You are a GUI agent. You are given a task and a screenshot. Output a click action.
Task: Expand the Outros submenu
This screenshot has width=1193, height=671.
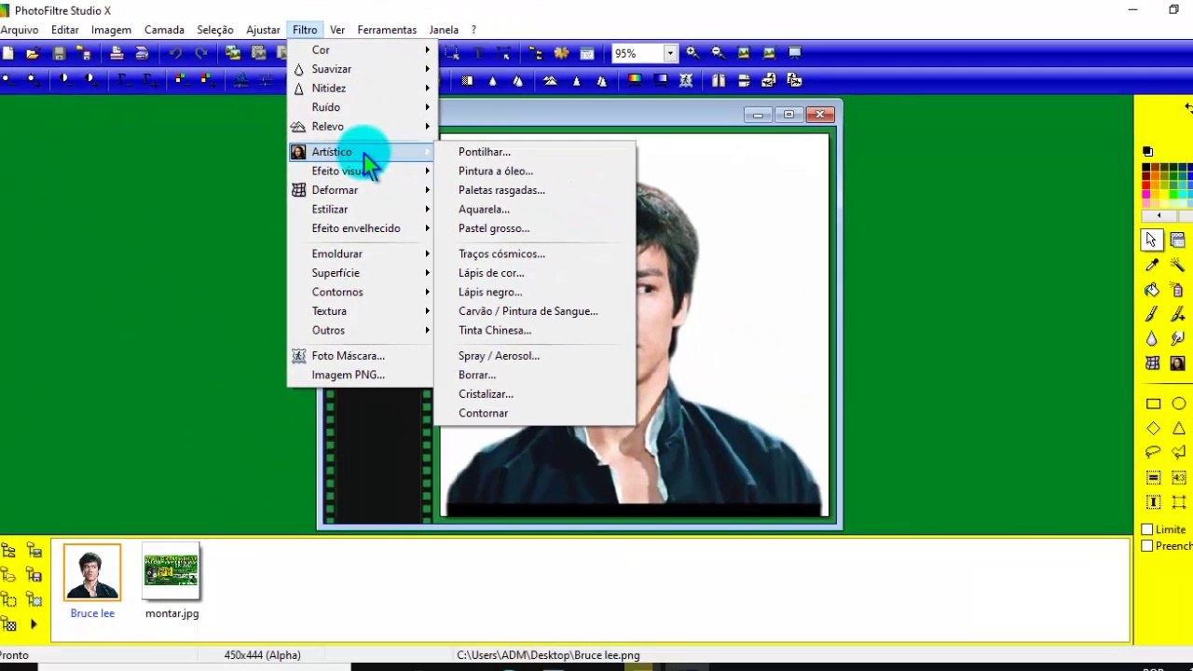(x=363, y=331)
